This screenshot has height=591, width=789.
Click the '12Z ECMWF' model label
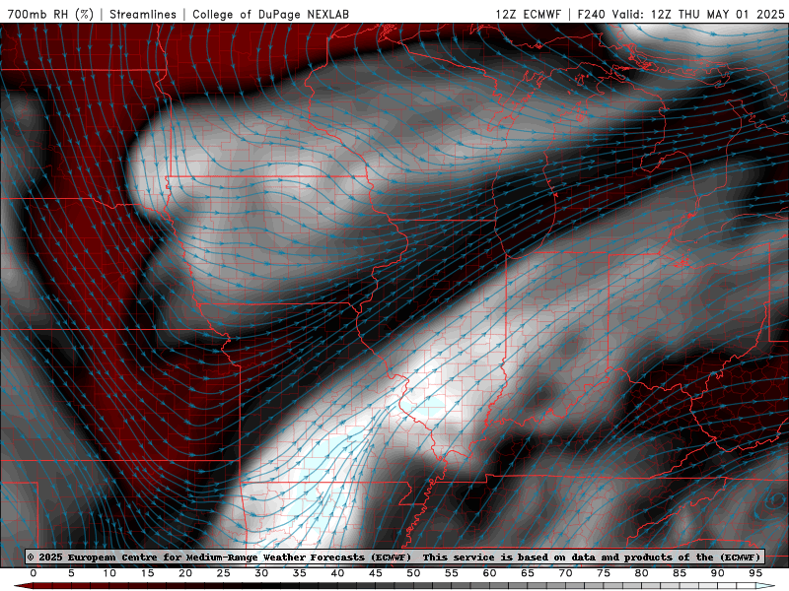coord(528,14)
